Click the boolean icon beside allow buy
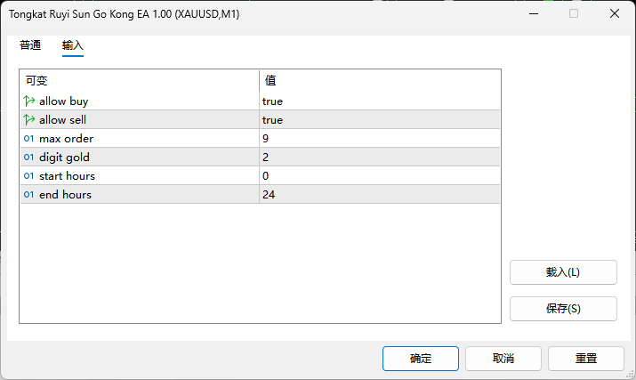Image resolution: width=636 pixels, height=380 pixels. tap(28, 101)
